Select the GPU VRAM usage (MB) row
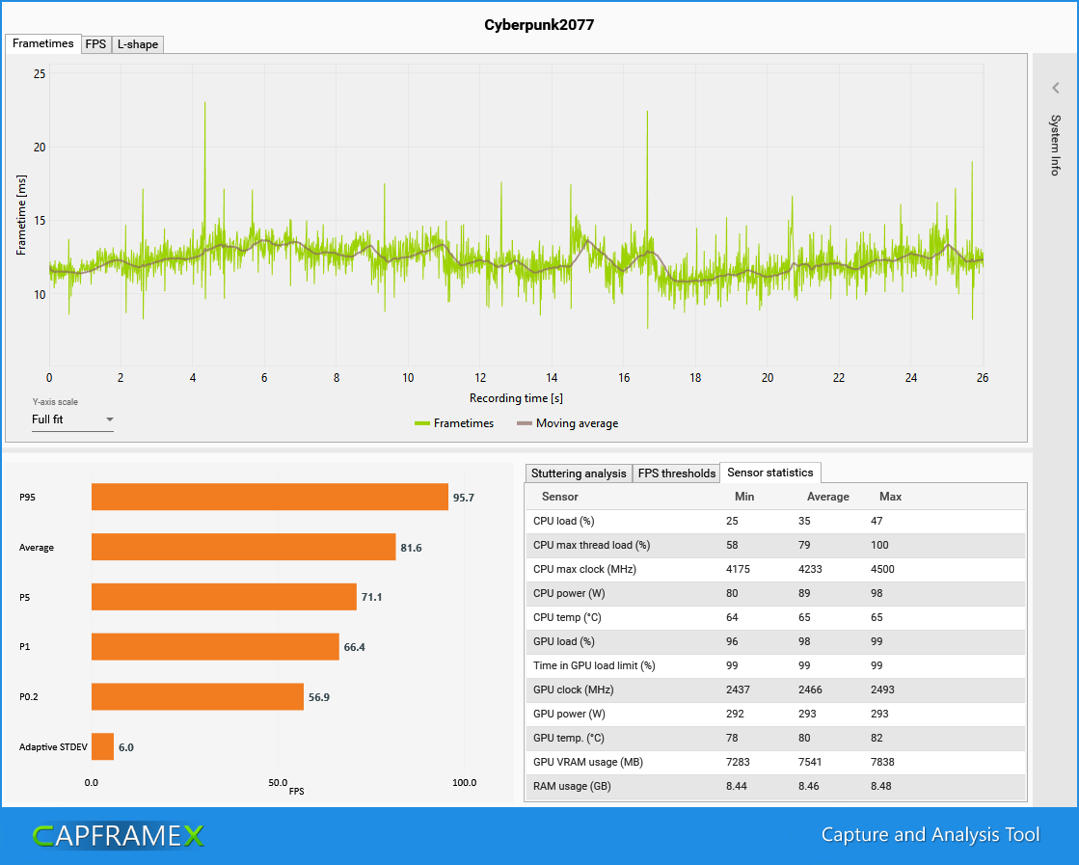Viewport: 1079px width, 865px height. pyautogui.click(x=775, y=762)
